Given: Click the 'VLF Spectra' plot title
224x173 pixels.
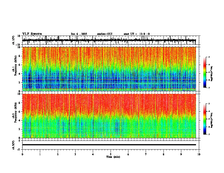Looking at the screenshot, I should click(x=32, y=34).
